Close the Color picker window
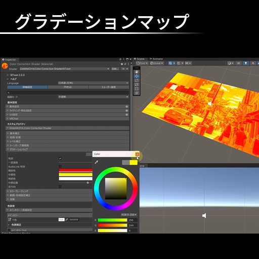Screen dimensions: 259x259 [137, 154]
